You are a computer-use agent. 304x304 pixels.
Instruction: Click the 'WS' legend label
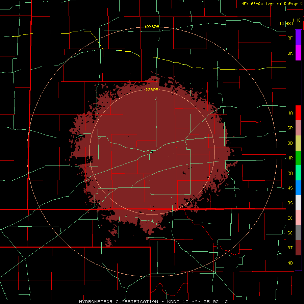pos(290,188)
